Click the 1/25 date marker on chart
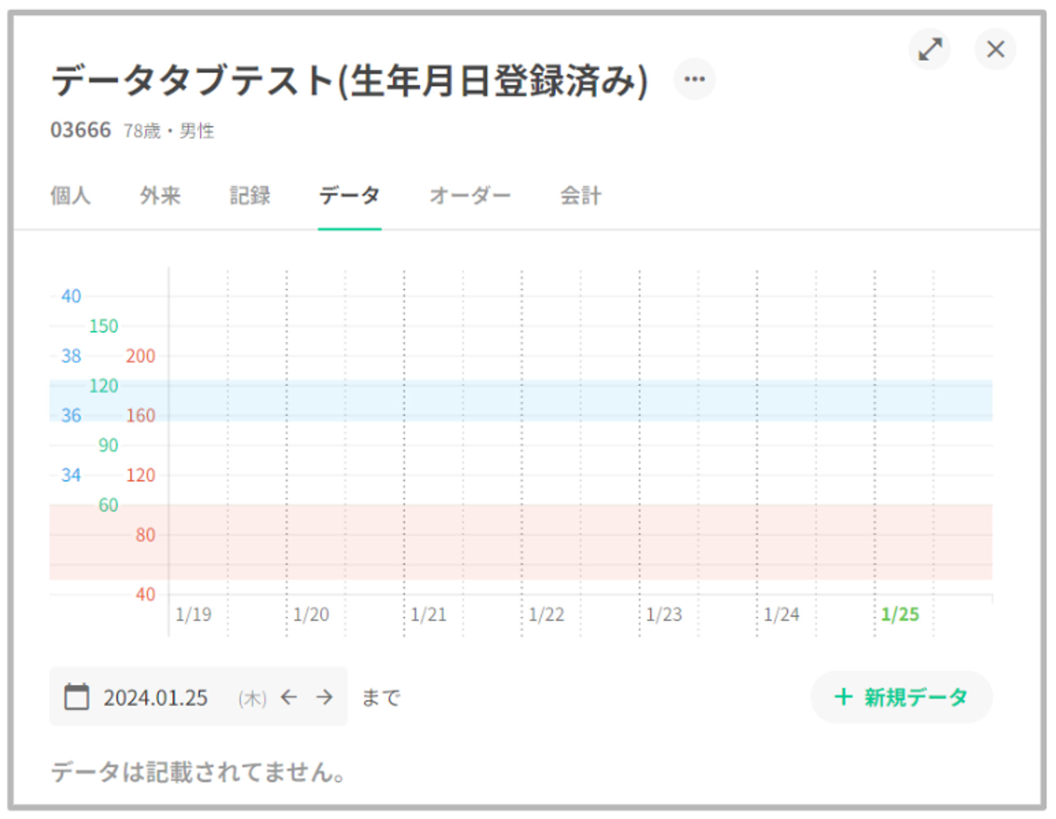Image resolution: width=1056 pixels, height=819 pixels. click(900, 614)
